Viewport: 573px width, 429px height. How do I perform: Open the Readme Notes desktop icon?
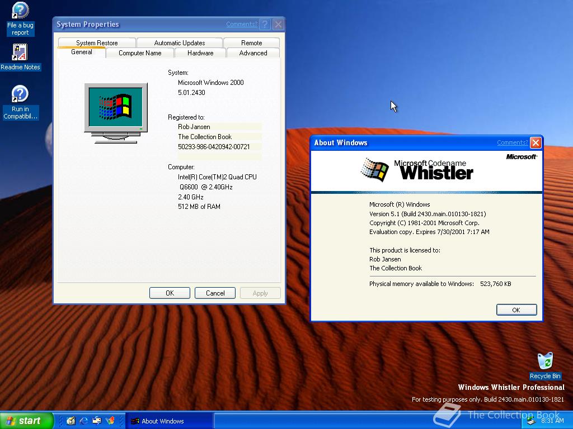pos(20,57)
